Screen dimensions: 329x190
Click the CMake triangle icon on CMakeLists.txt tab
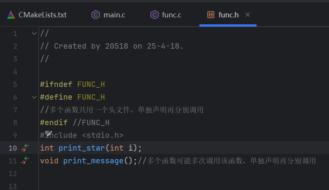(x=11, y=15)
